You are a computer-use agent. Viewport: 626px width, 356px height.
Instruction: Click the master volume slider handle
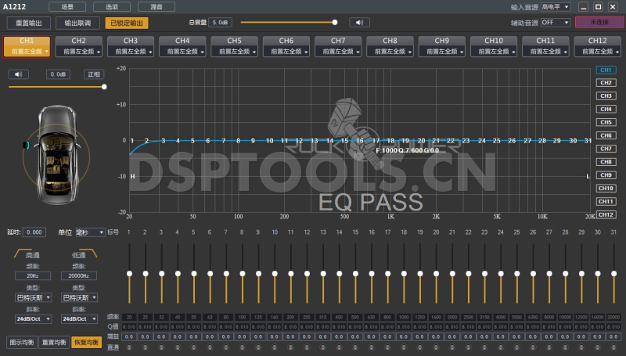pyautogui.click(x=335, y=23)
